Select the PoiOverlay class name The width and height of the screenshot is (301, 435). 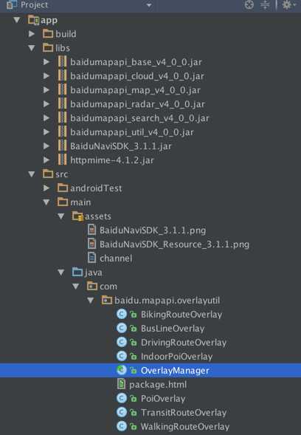[163, 399]
